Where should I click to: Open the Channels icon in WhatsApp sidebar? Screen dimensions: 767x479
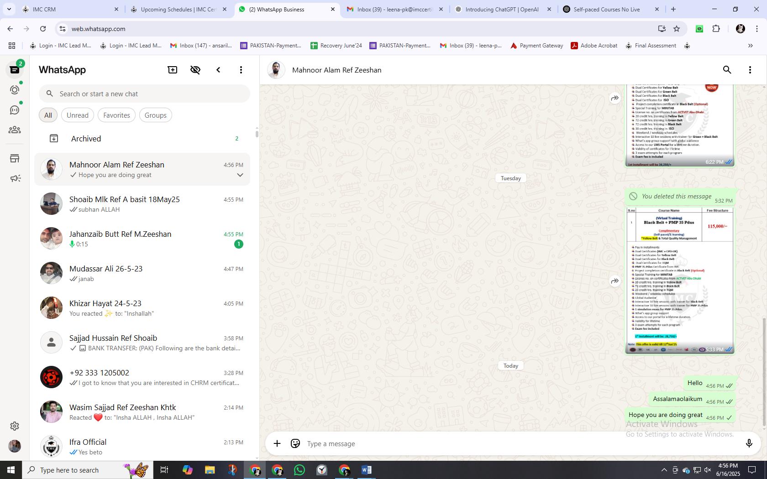pos(15,110)
